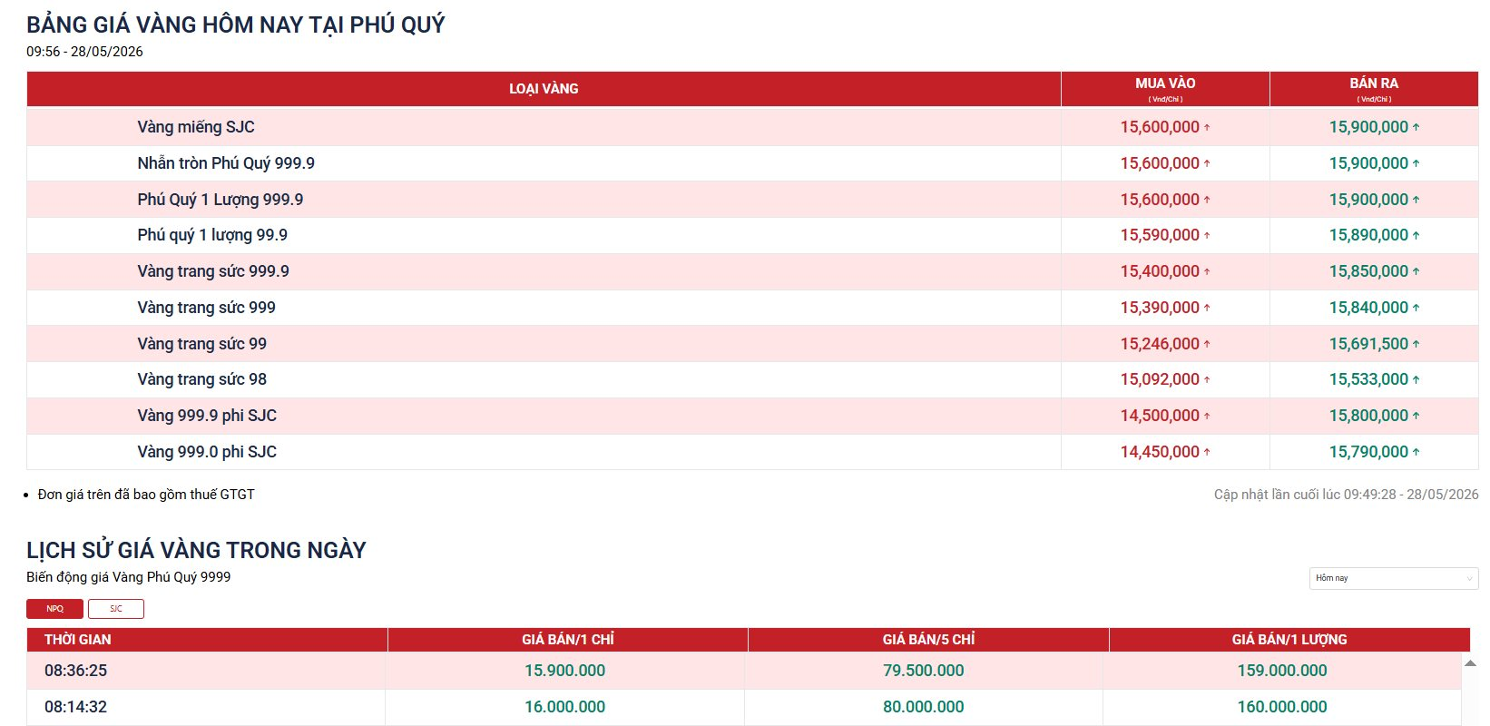This screenshot has width=1490, height=726.
Task: Select the 08:36:25 time entry
Action: (x=75, y=671)
